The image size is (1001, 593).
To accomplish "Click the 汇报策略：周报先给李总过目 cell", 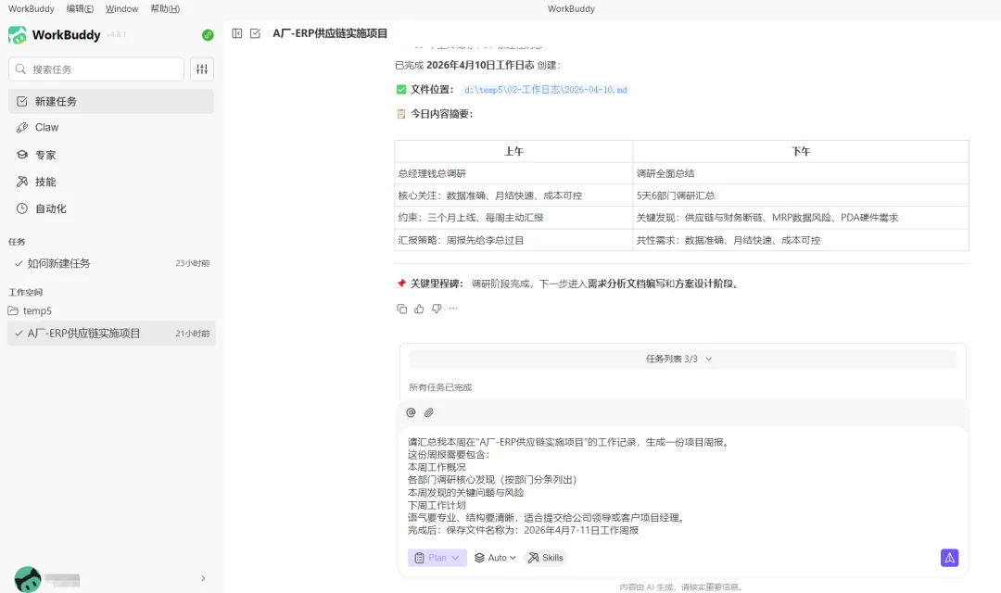I will (513, 240).
